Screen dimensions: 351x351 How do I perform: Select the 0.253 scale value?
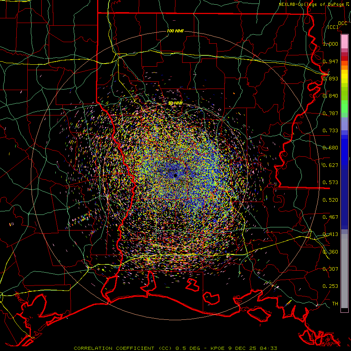[330, 286]
